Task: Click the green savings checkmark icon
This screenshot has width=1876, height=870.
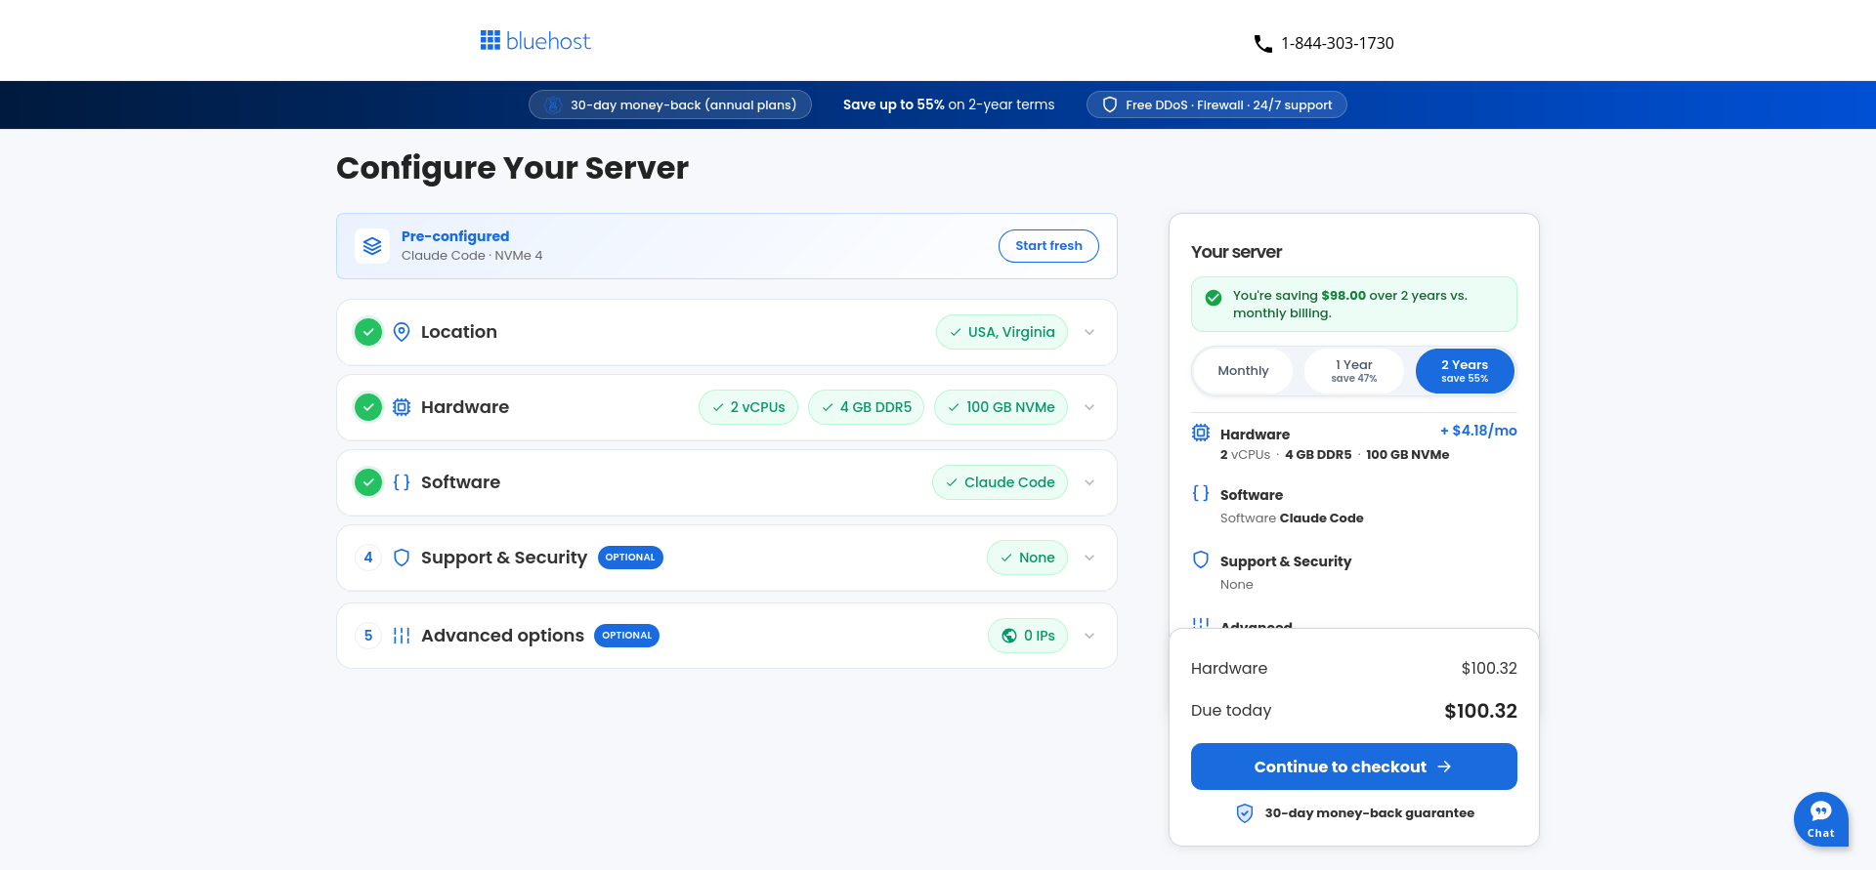Action: (1214, 298)
